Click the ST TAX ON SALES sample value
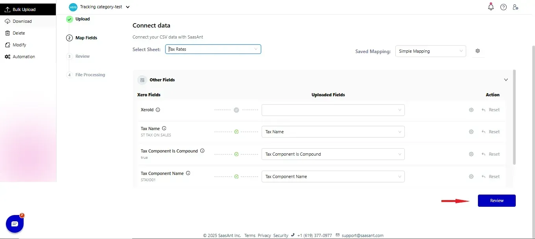The image size is (535, 239). pyautogui.click(x=156, y=135)
